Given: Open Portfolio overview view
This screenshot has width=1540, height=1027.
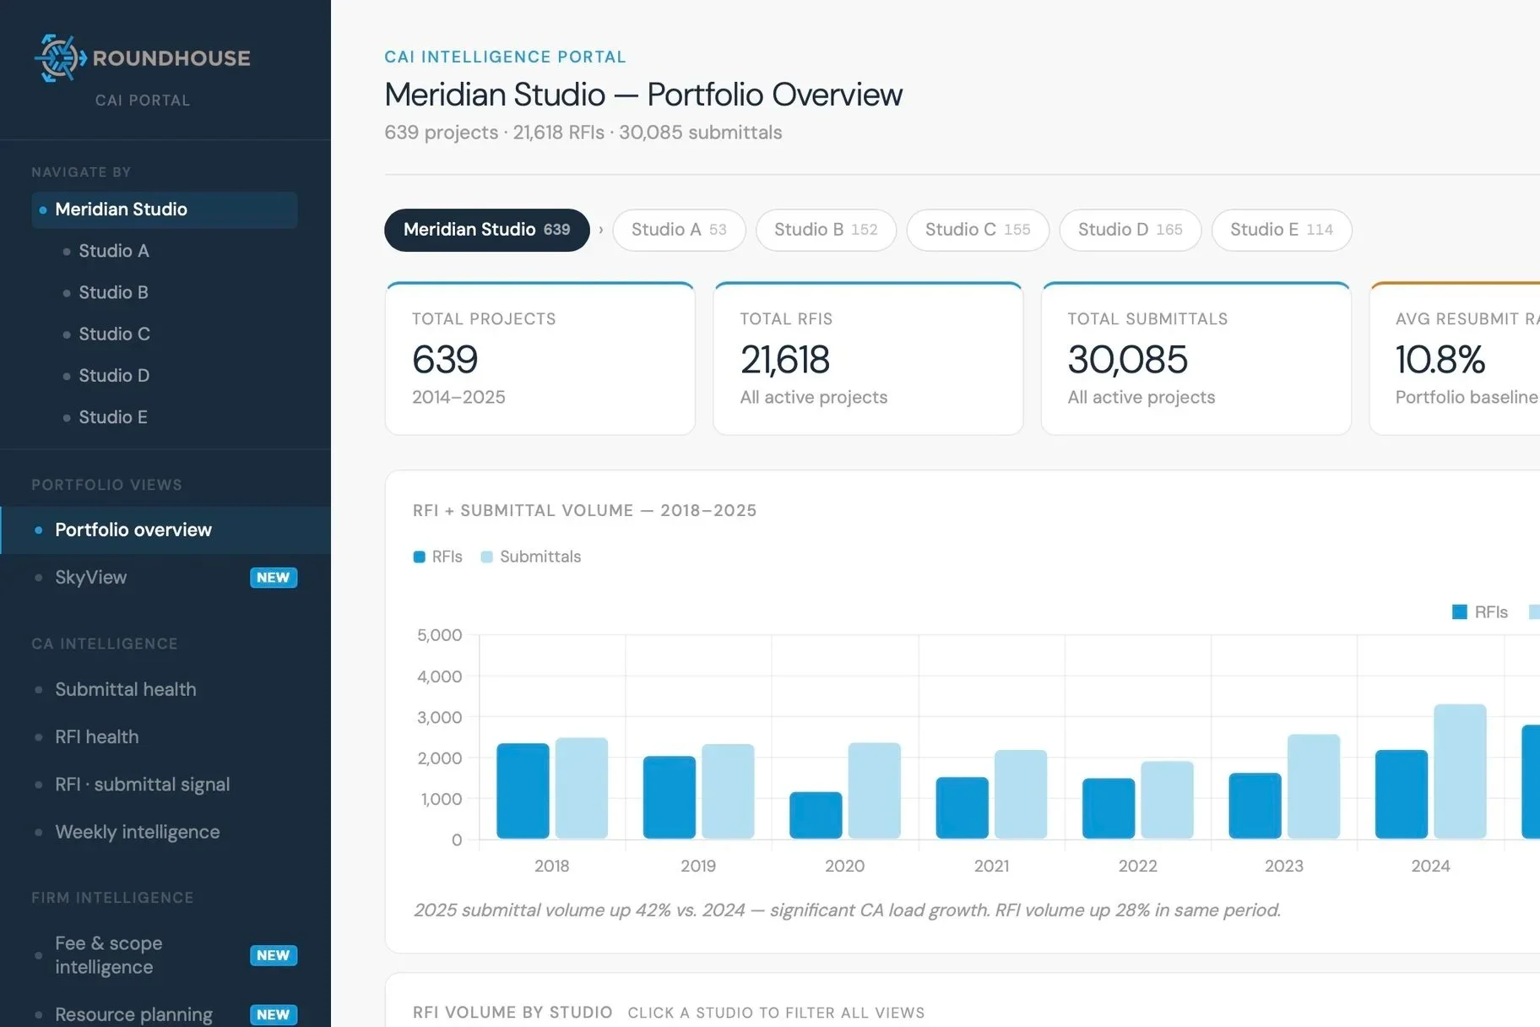Looking at the screenshot, I should click(x=165, y=530).
